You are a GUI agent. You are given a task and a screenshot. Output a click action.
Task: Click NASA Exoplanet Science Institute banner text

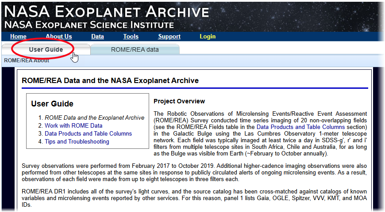[x=89, y=25]
